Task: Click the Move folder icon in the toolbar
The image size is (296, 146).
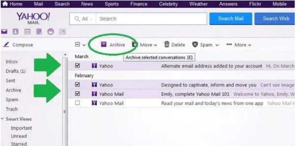Action: [x=134, y=45]
